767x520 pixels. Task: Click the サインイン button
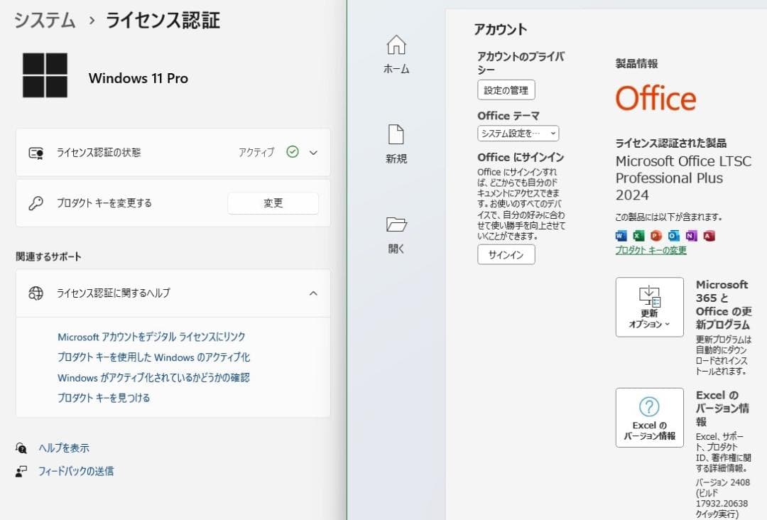click(506, 254)
